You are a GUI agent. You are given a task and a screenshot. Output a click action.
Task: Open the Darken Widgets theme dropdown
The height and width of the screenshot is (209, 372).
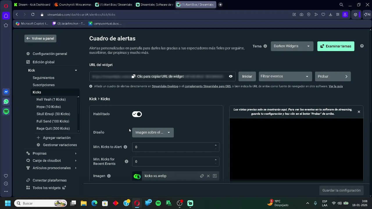click(x=292, y=46)
